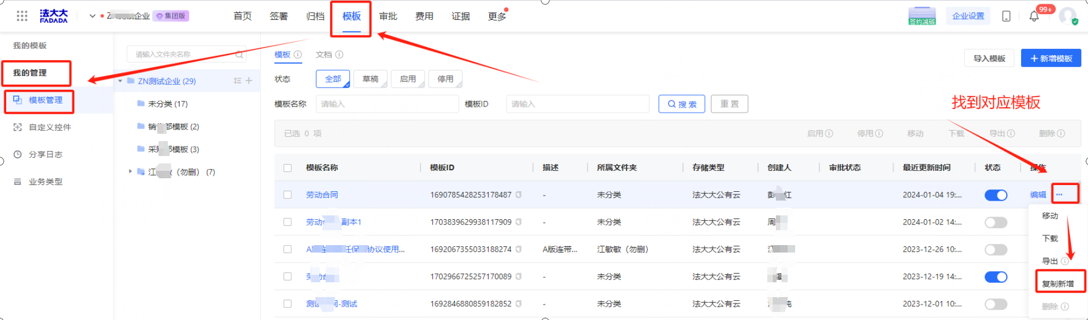1088x320 pixels.
Task: Open the 签约减碳 carbon reduction badge
Action: tap(922, 16)
